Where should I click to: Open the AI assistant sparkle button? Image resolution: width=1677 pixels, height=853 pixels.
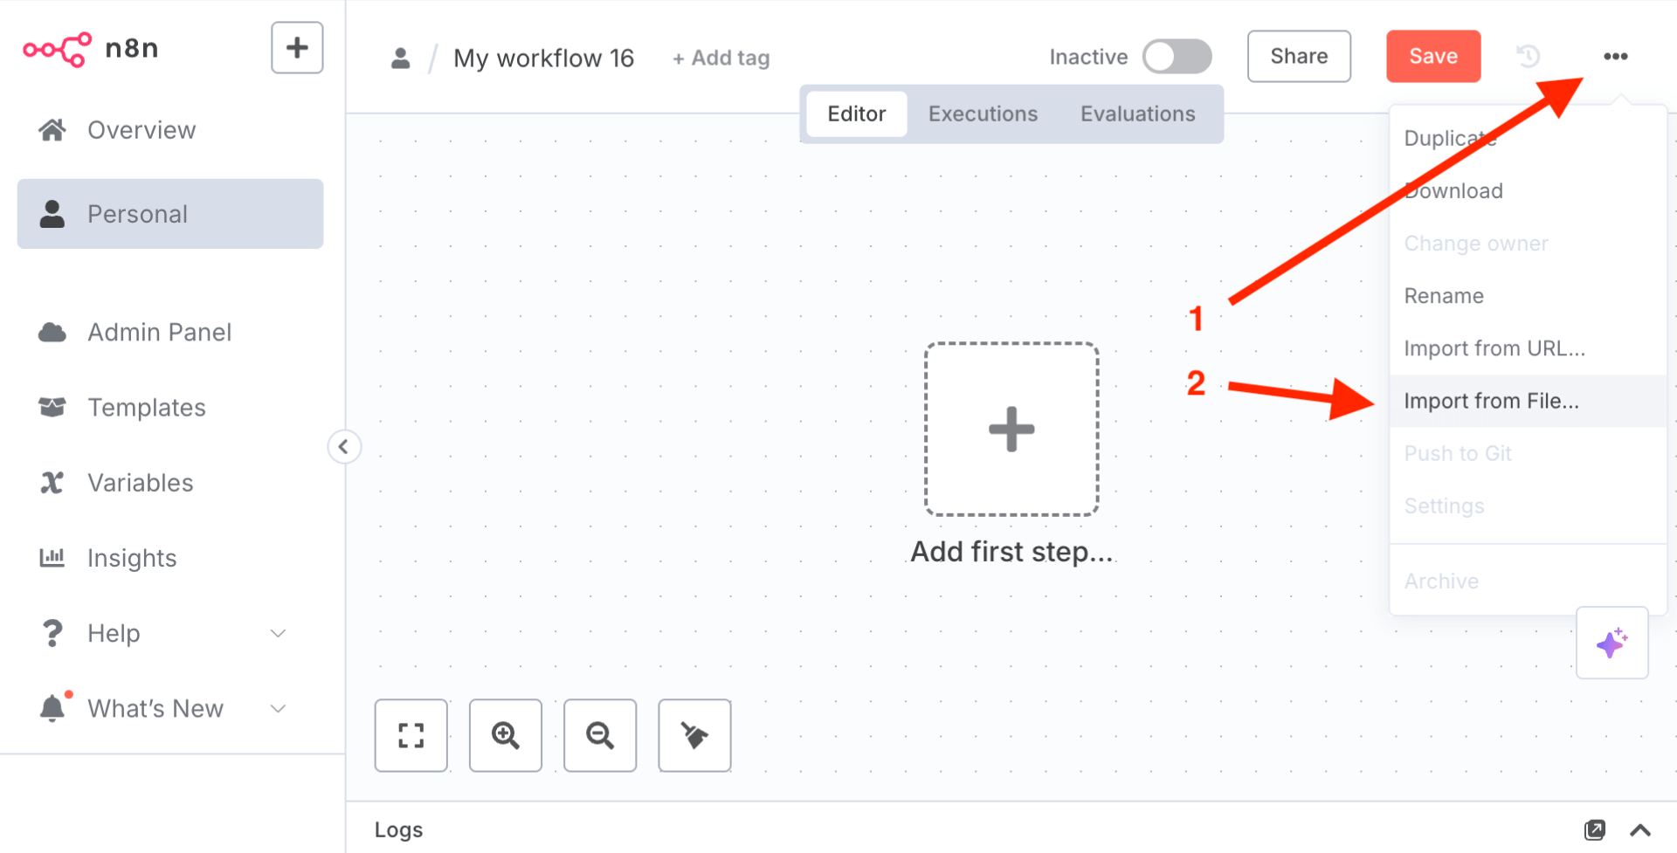point(1611,643)
